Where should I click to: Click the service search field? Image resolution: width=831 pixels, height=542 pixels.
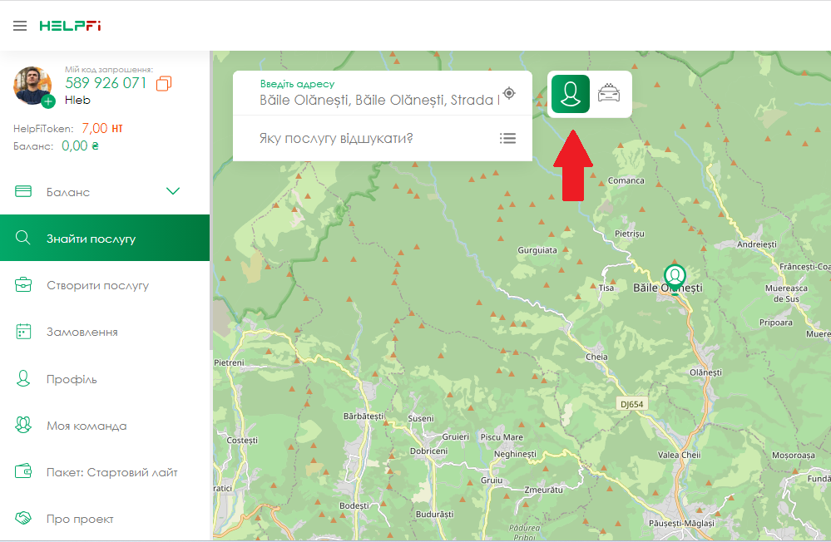(366, 138)
